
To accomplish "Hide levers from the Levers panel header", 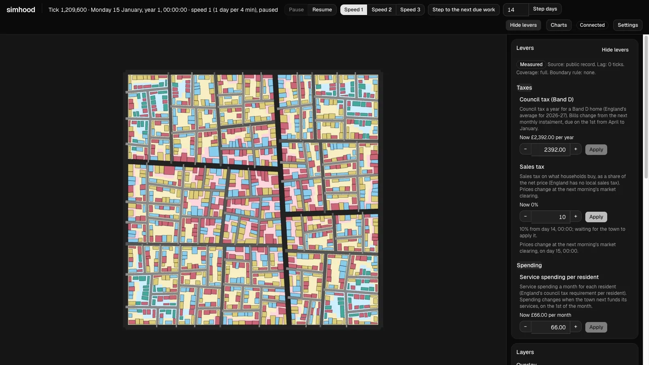I will (x=615, y=50).
